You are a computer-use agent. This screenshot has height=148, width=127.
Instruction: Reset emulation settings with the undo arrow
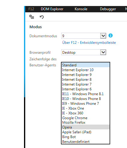point(42,17)
